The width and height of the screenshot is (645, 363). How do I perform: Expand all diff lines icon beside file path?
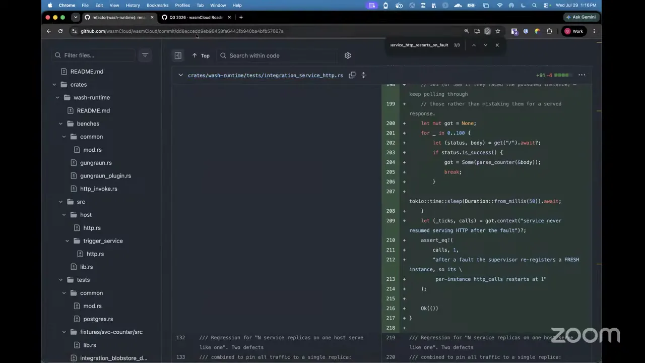tap(363, 75)
